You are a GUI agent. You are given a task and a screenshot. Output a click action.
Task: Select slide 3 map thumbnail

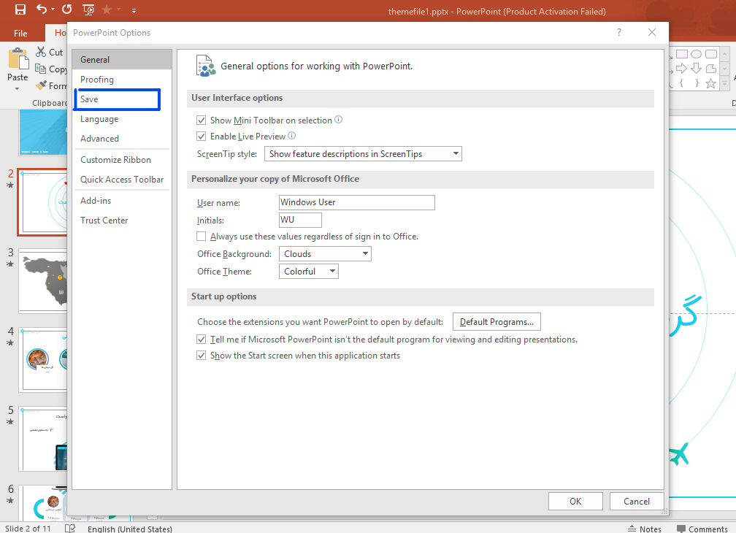[x=43, y=281]
